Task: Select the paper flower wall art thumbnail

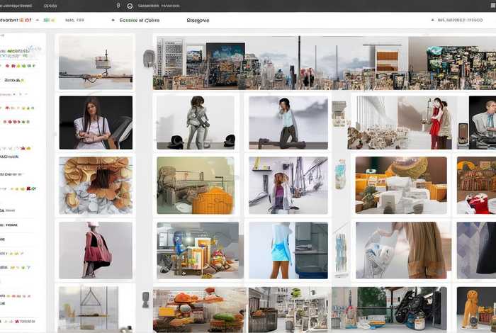Action: pos(96,186)
